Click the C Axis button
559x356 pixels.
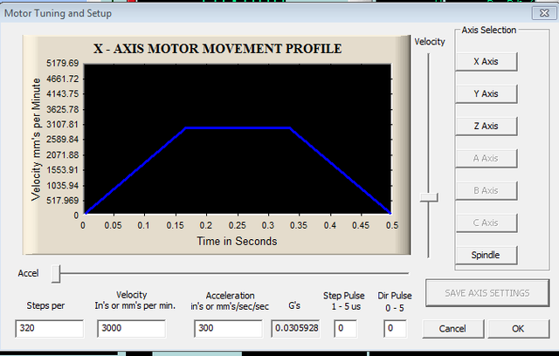tap(486, 222)
